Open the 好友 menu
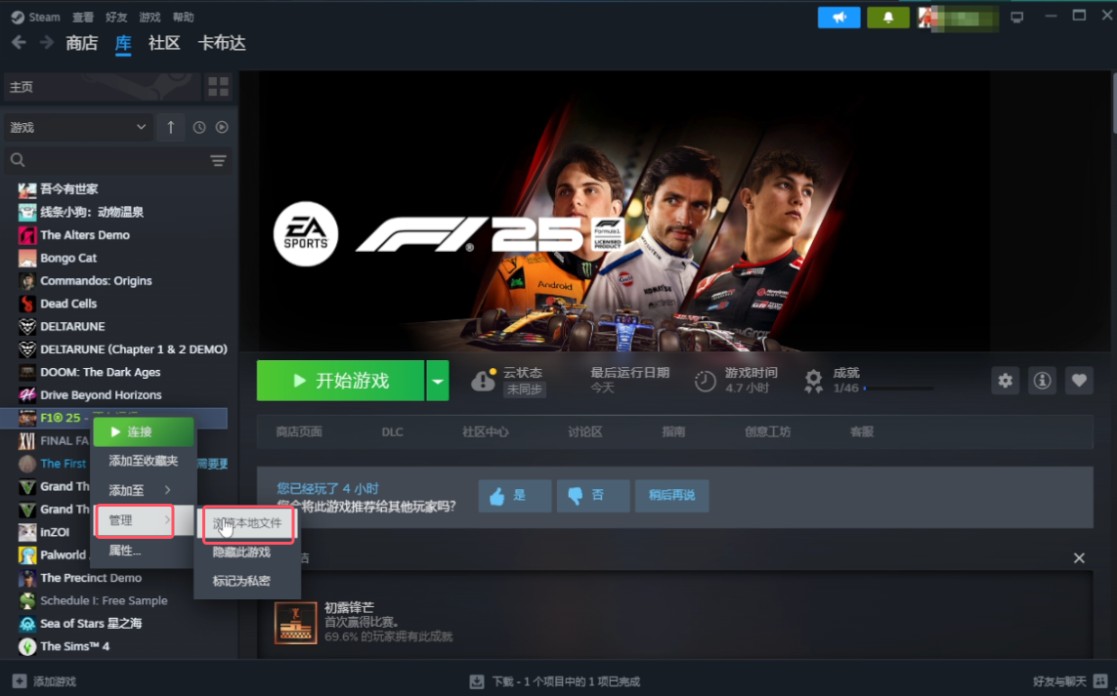The height and width of the screenshot is (696, 1117). pos(116,17)
